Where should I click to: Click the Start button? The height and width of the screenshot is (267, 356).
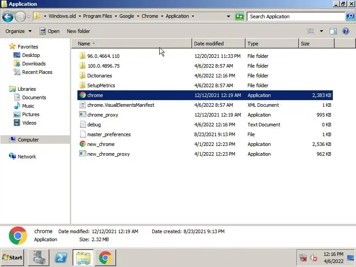[12, 258]
